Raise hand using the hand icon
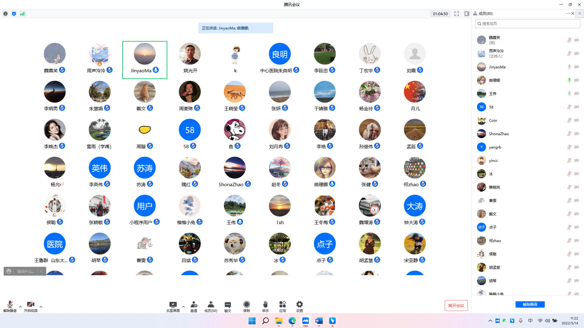The width and height of the screenshot is (584, 328). coord(265,305)
